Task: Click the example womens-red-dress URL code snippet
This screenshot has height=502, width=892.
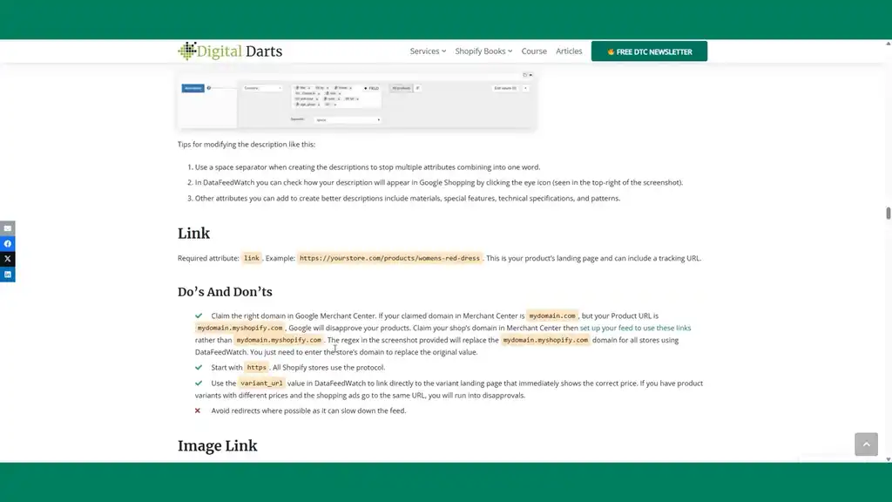Action: 390,258
